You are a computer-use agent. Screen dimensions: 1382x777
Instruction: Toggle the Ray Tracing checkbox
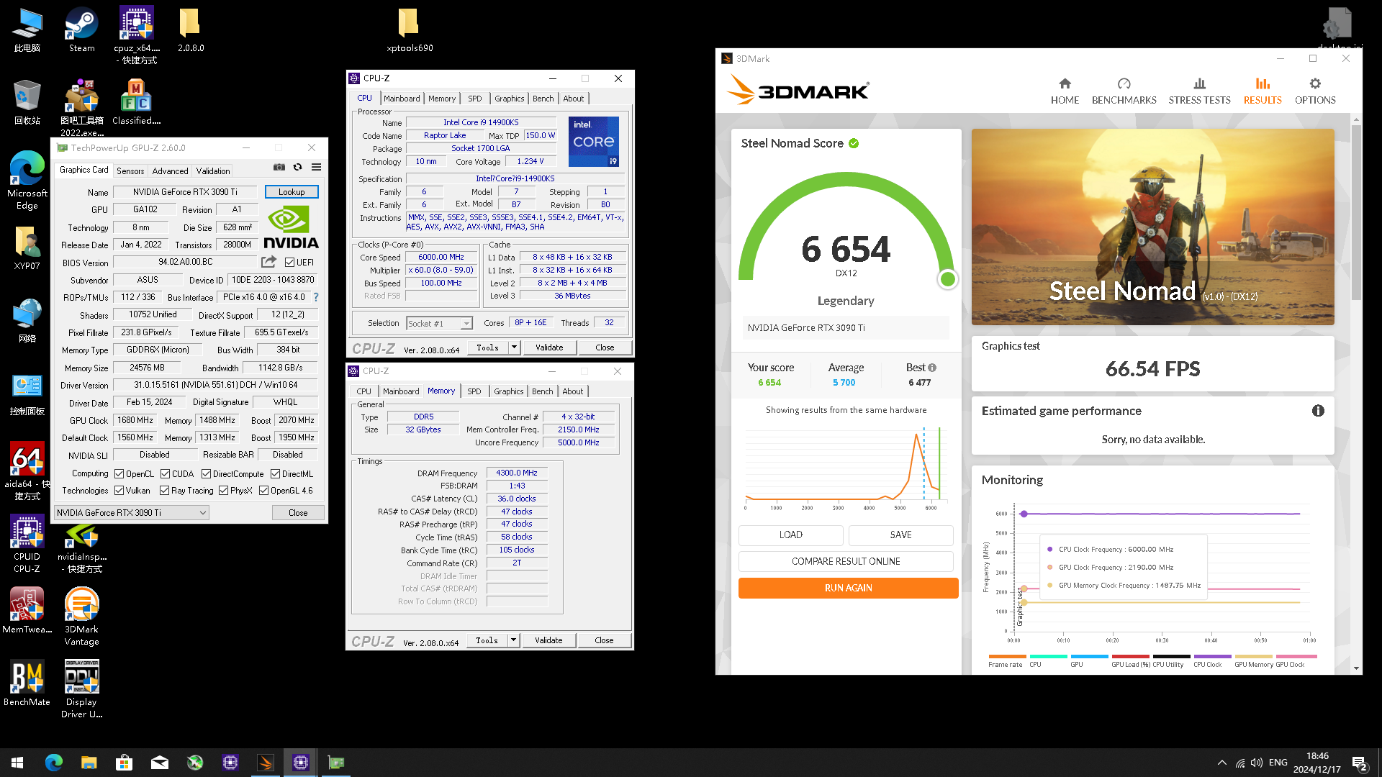166,491
